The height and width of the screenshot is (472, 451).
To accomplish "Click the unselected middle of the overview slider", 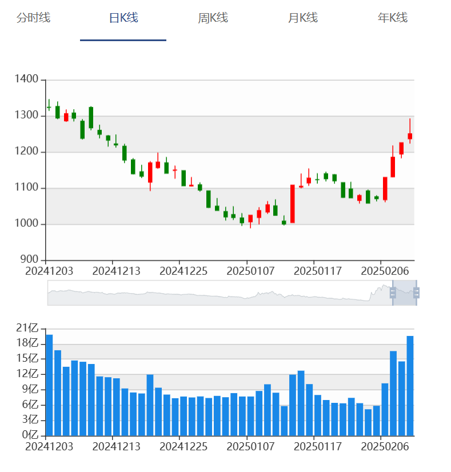I will [x=217, y=293].
